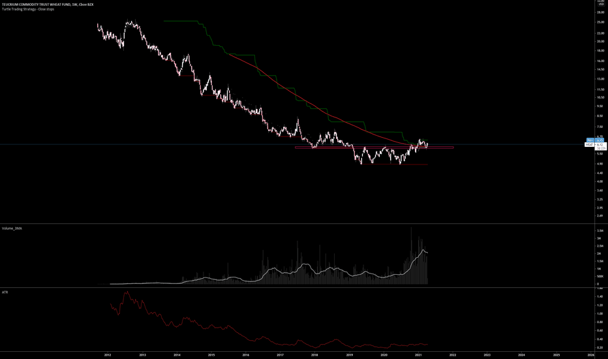608x359 pixels.
Task: Click the blue price label above the WHEAT tag
Action: (595, 140)
